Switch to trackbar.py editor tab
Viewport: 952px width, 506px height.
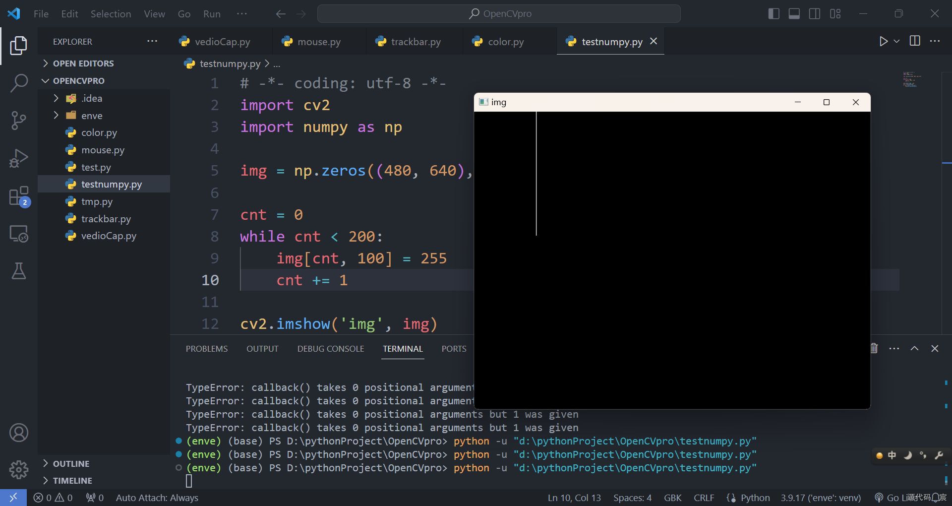[x=415, y=42]
